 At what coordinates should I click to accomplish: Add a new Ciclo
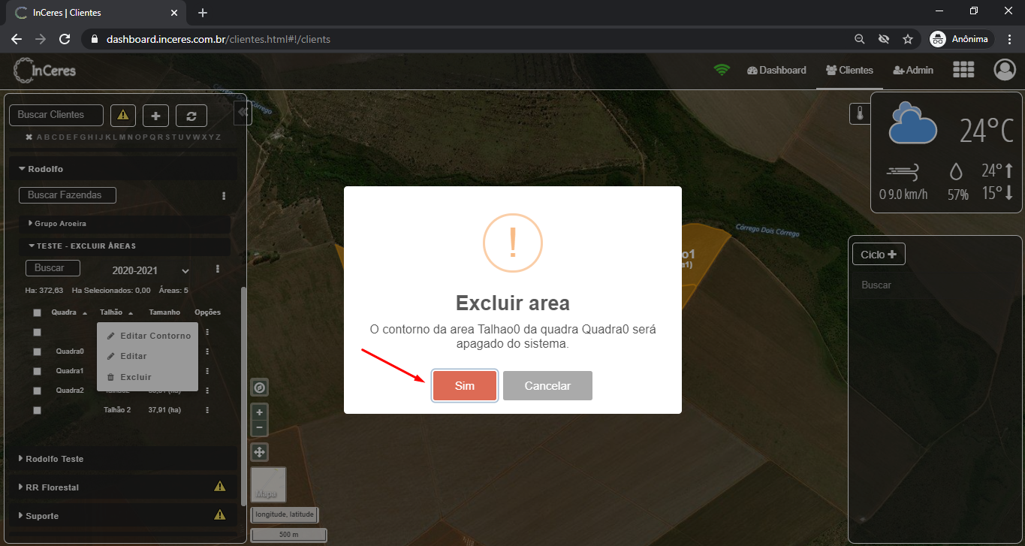coord(879,254)
